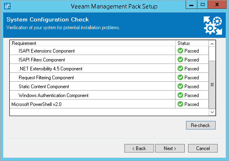Click green check icon for Microsoft PowerShell v2.0
Viewport: 229px width, 161px height.
click(180, 104)
